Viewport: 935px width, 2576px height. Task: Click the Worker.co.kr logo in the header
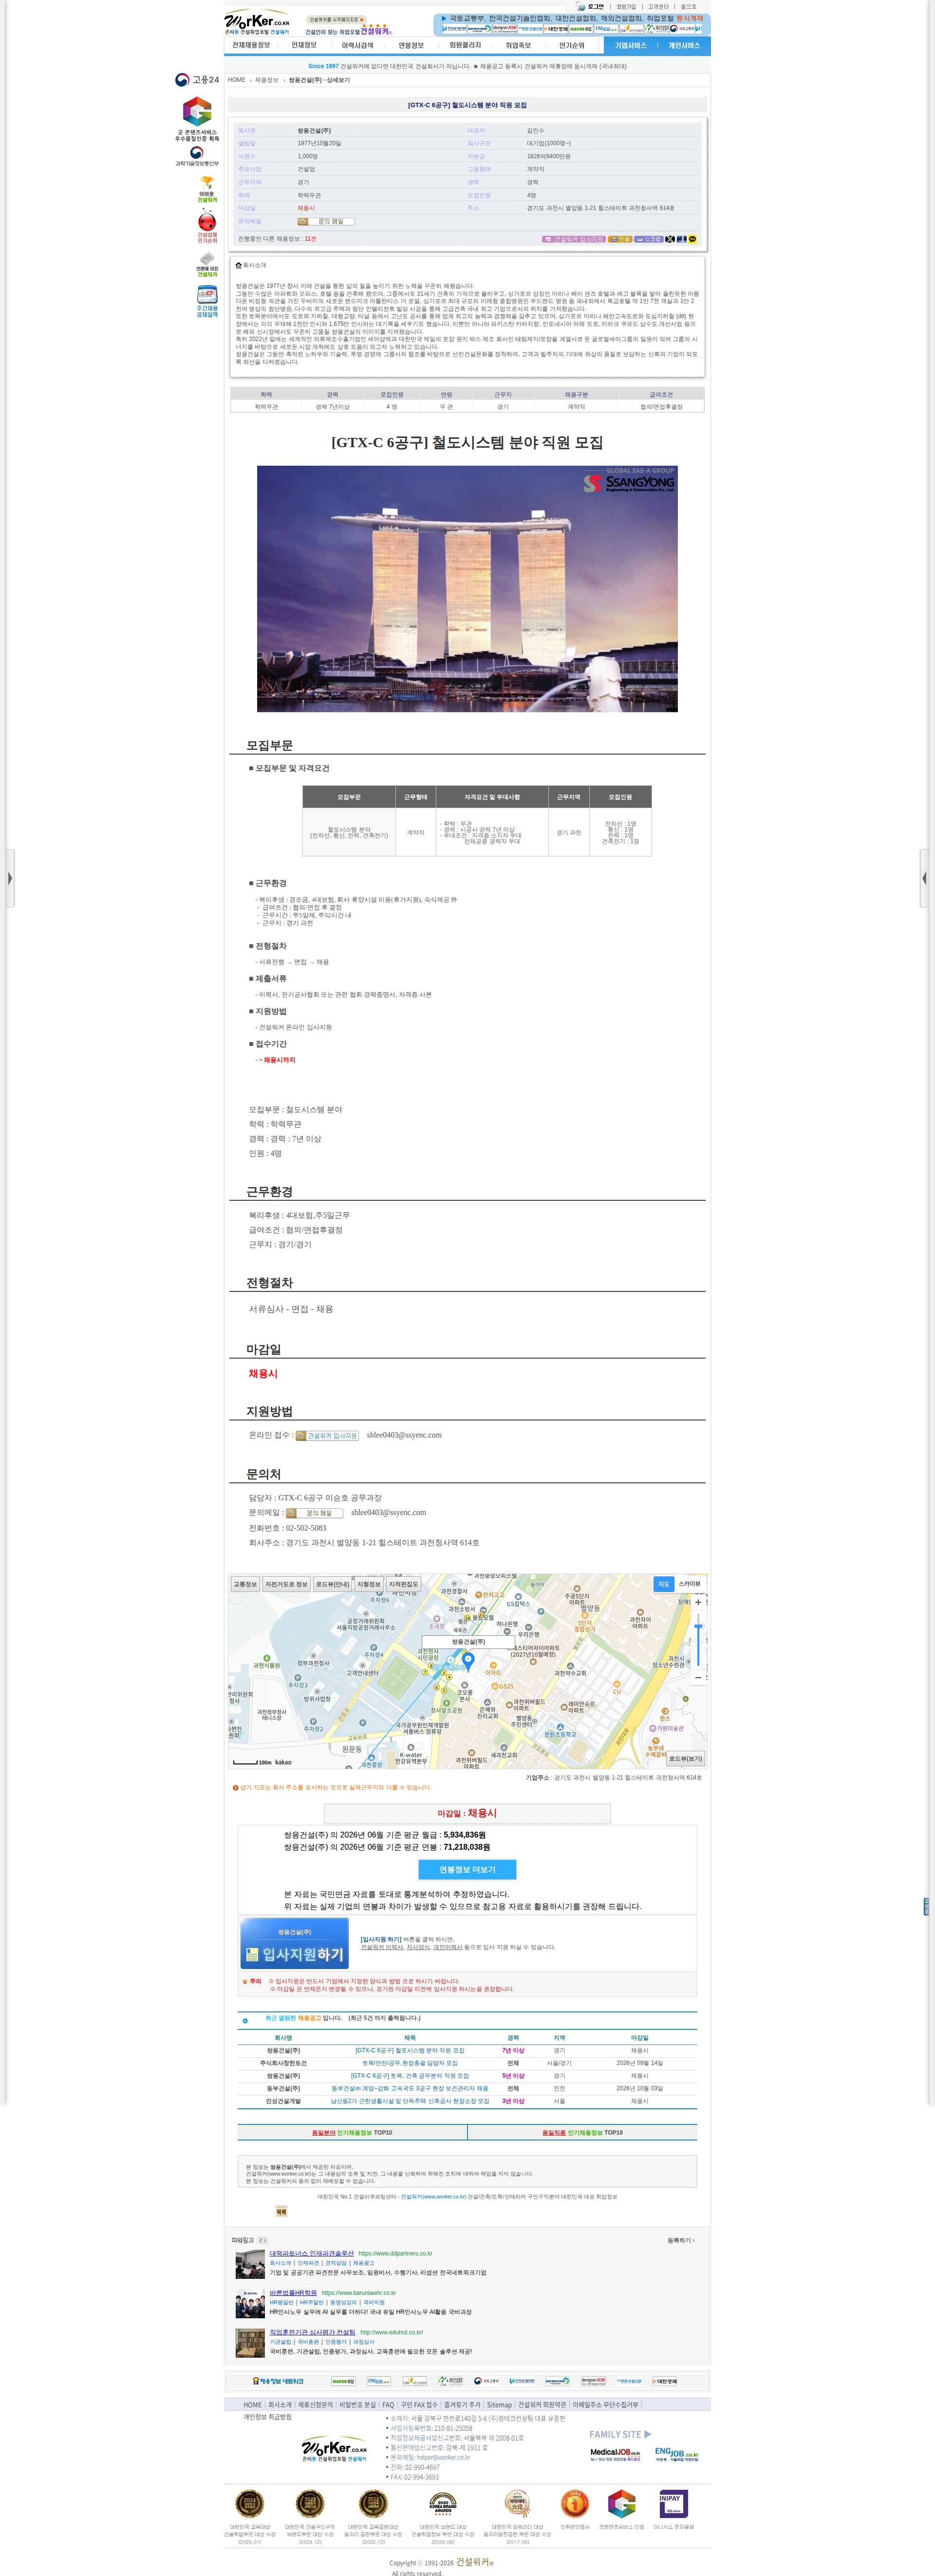[257, 22]
